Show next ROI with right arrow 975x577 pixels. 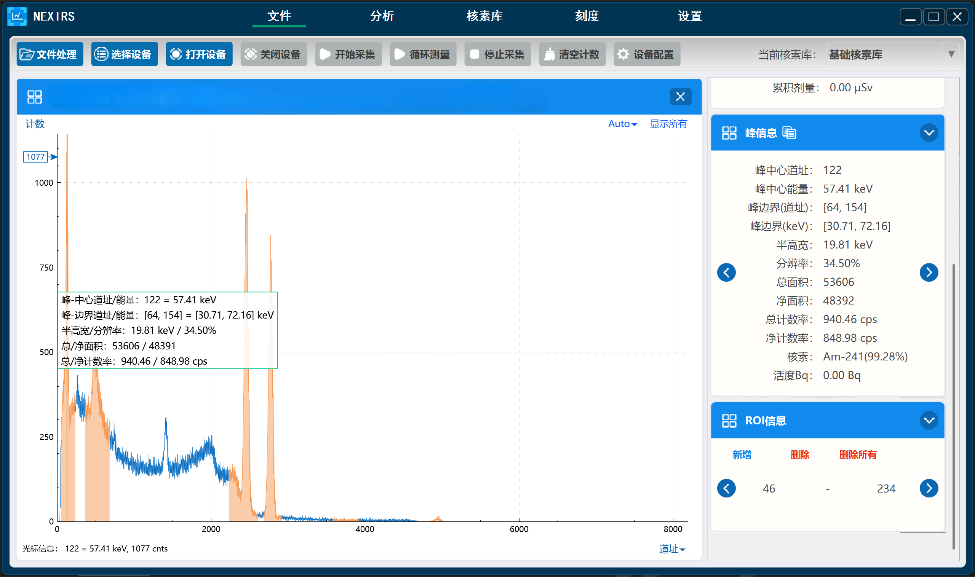pos(929,488)
